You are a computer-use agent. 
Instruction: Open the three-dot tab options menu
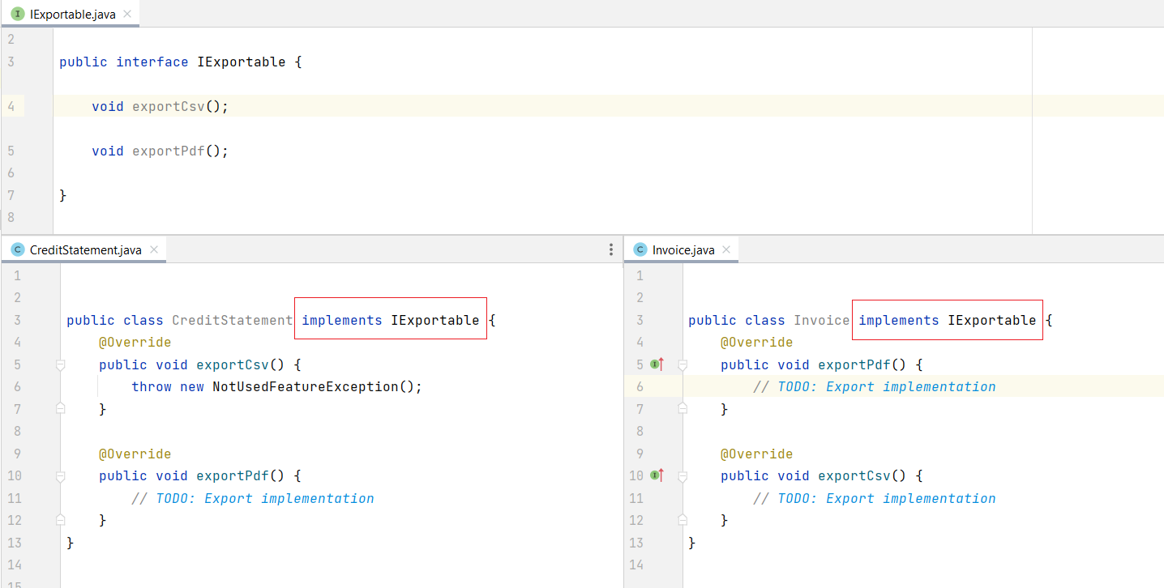pos(611,250)
